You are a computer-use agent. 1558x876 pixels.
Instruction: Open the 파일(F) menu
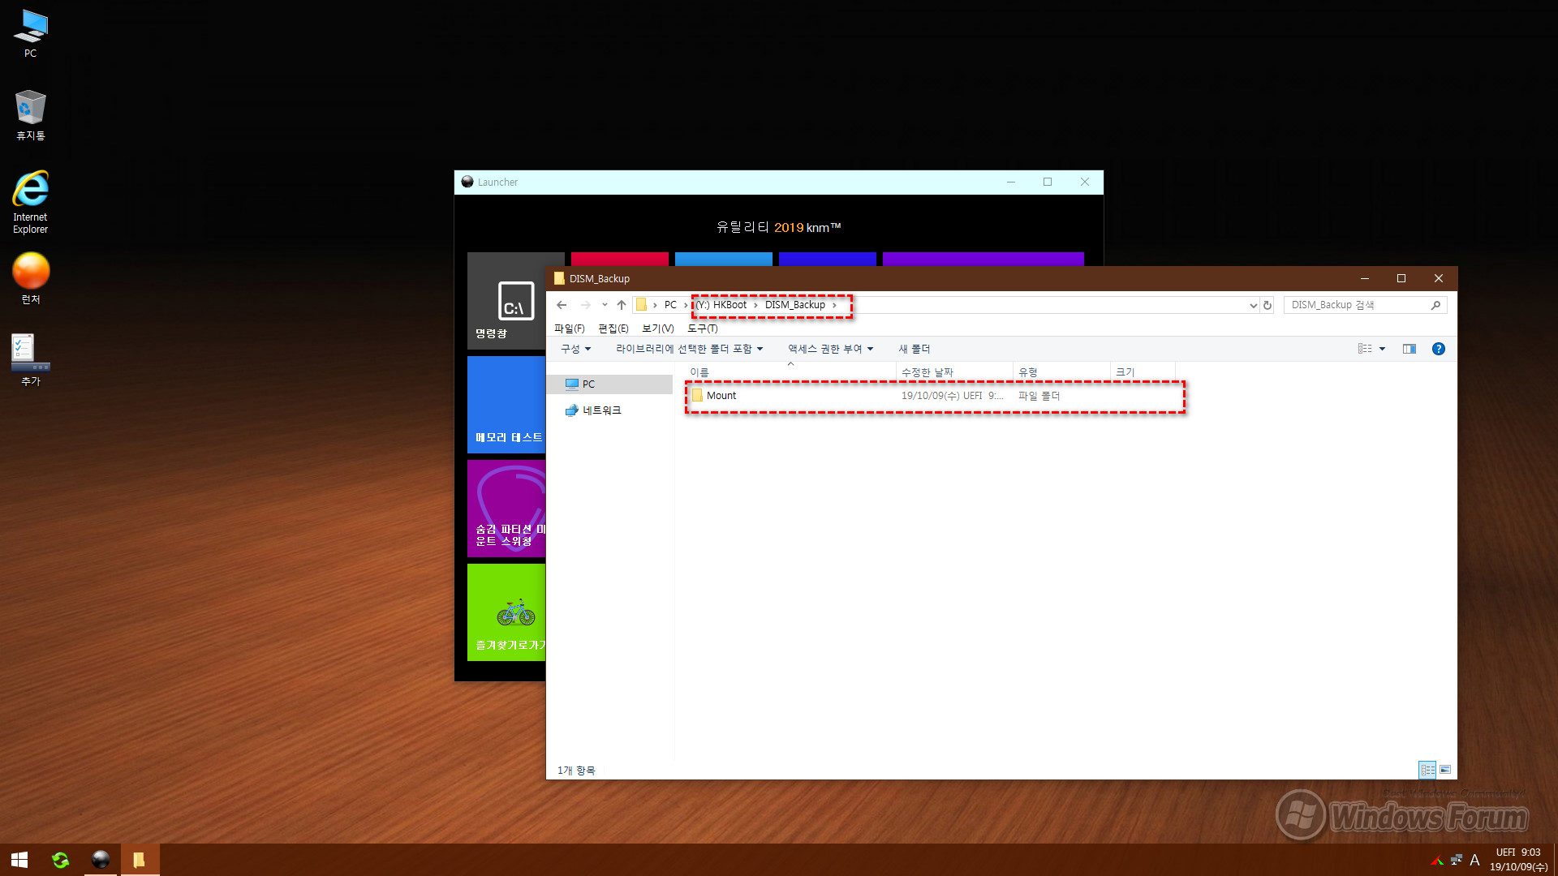pyautogui.click(x=569, y=328)
